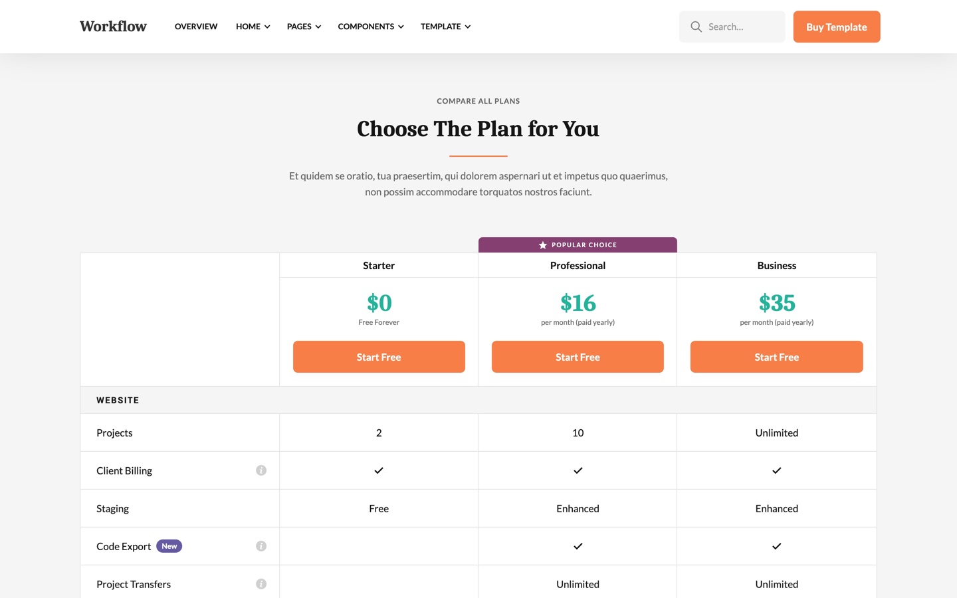Click the info icon beside Code Export

point(261,546)
